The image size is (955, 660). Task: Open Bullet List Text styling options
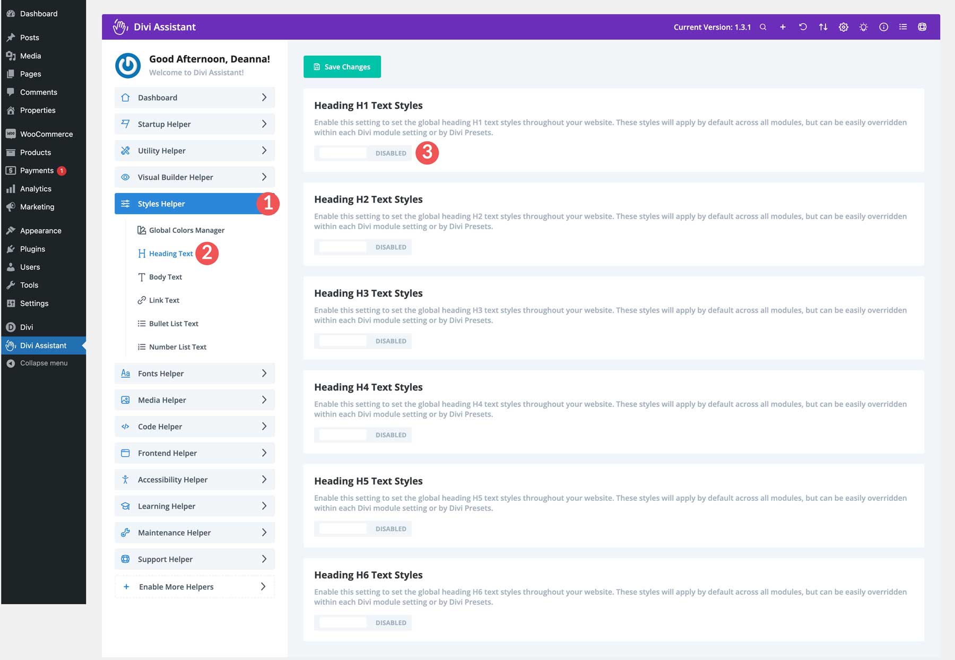[173, 323]
